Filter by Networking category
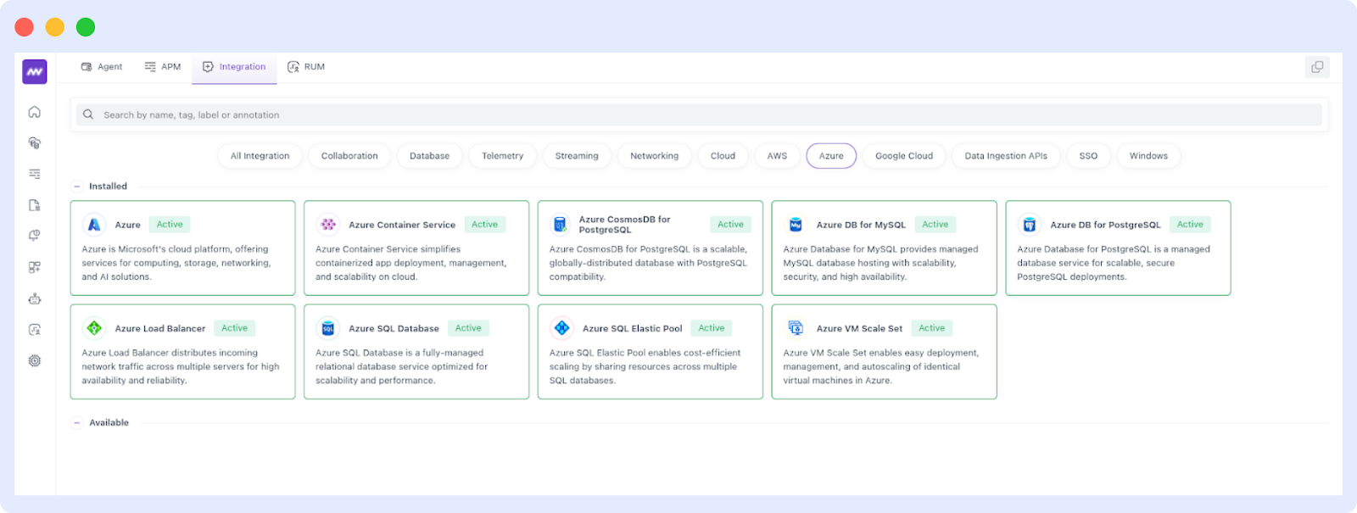Image resolution: width=1357 pixels, height=513 pixels. pyautogui.click(x=654, y=156)
